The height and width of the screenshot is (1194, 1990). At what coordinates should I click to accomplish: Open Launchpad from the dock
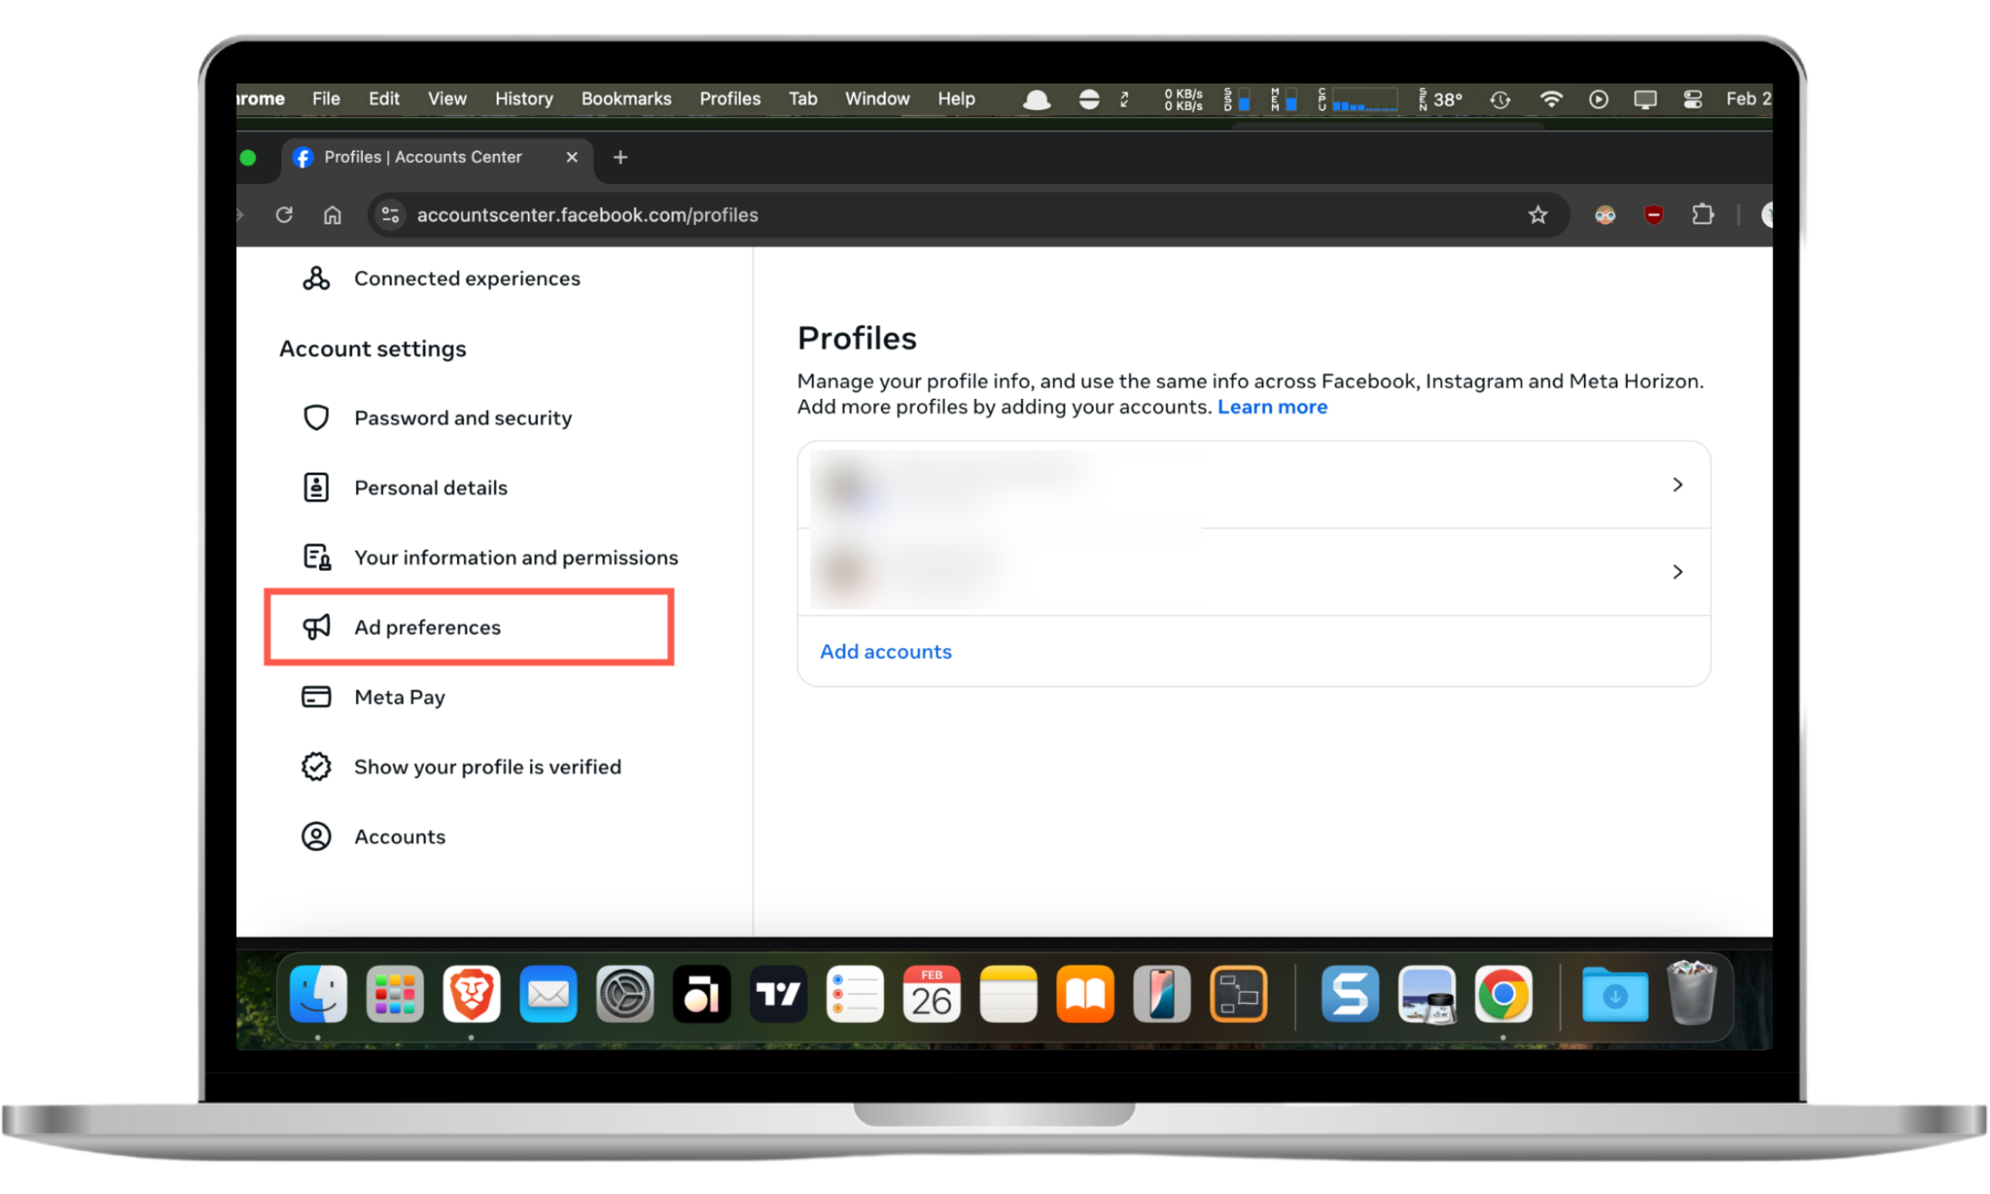[395, 995]
